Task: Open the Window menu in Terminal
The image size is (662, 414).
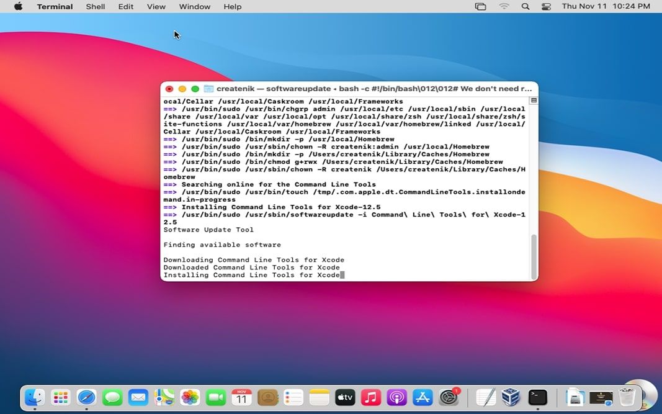Action: 194,6
